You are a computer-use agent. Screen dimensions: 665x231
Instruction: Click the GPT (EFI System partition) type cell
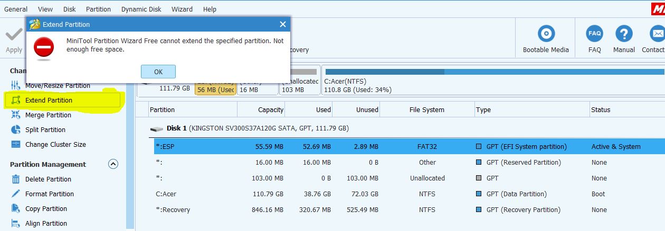point(526,146)
